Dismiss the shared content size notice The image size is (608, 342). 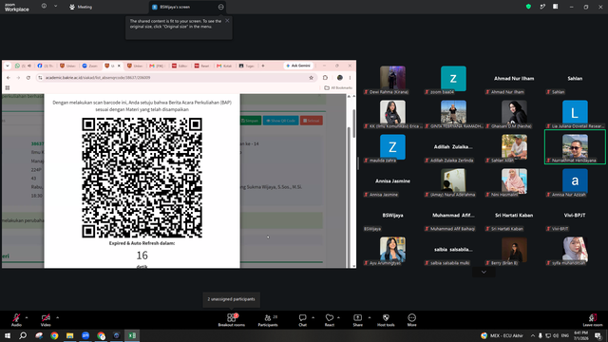227,21
